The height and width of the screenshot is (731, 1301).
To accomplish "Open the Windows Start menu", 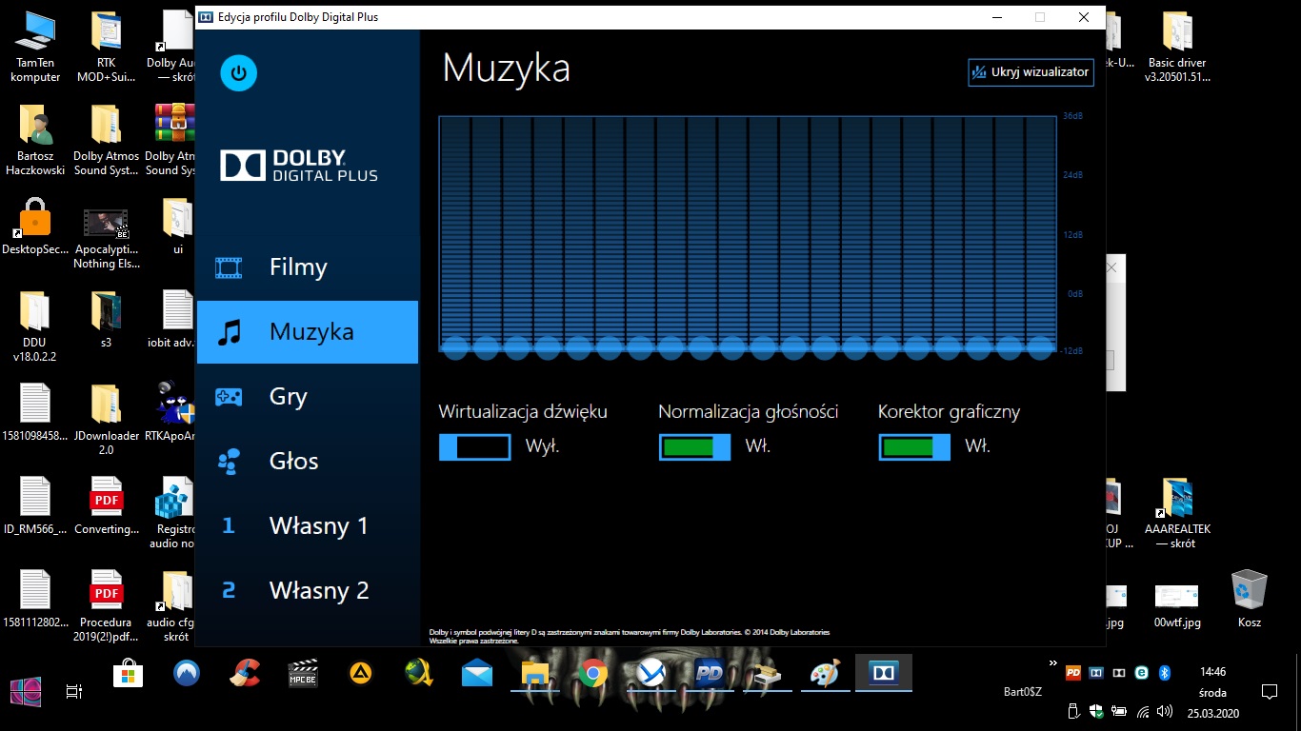I will point(25,692).
